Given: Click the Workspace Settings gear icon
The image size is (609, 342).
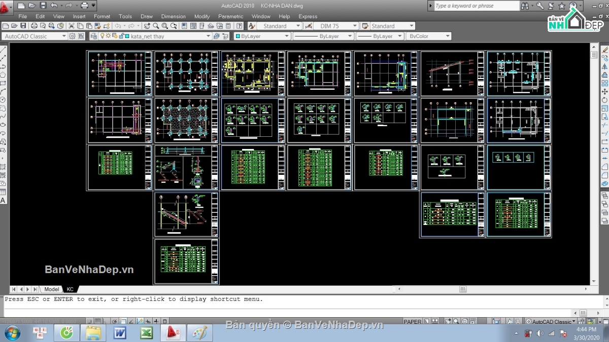Looking at the screenshot, I should coord(73,36).
